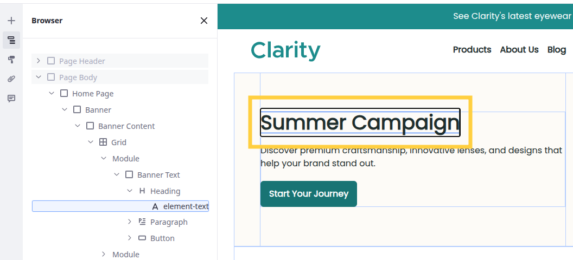Click the Clarity logo link
The height and width of the screenshot is (260, 573).
(x=285, y=50)
